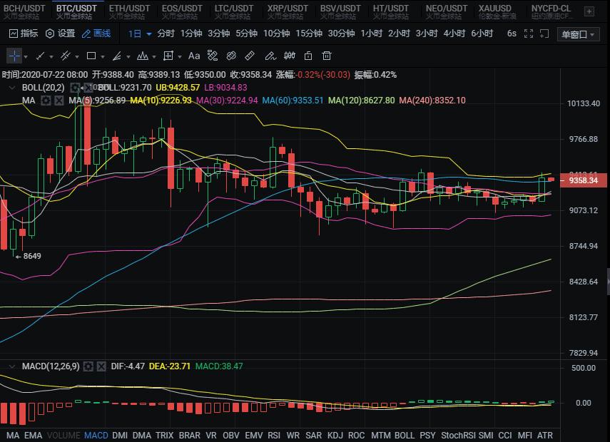The width and height of the screenshot is (610, 442).
Task: Toggle the EMA indicator at bottom
Action: [x=33, y=436]
